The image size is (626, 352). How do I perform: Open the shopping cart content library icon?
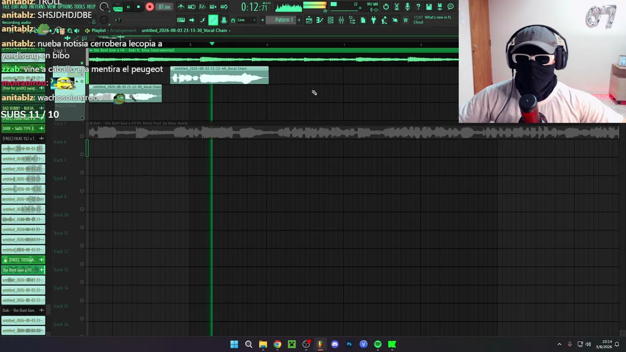405,20
